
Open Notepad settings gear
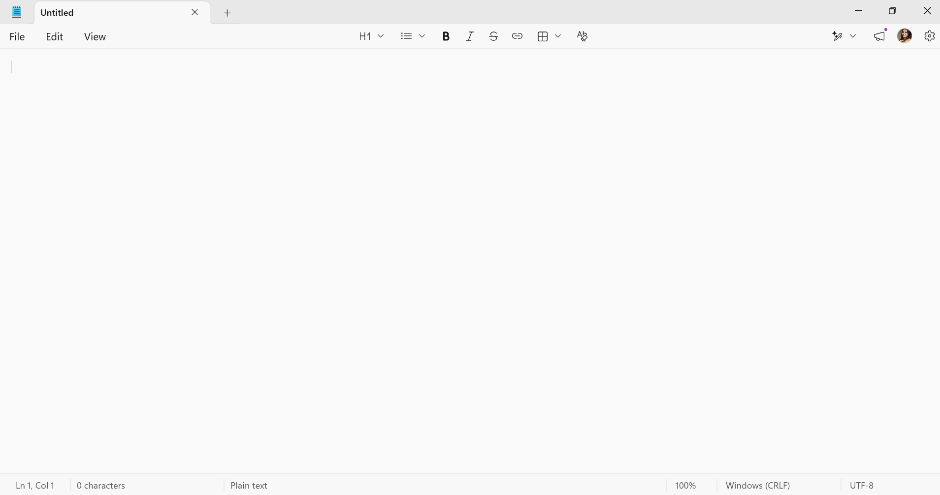click(929, 36)
